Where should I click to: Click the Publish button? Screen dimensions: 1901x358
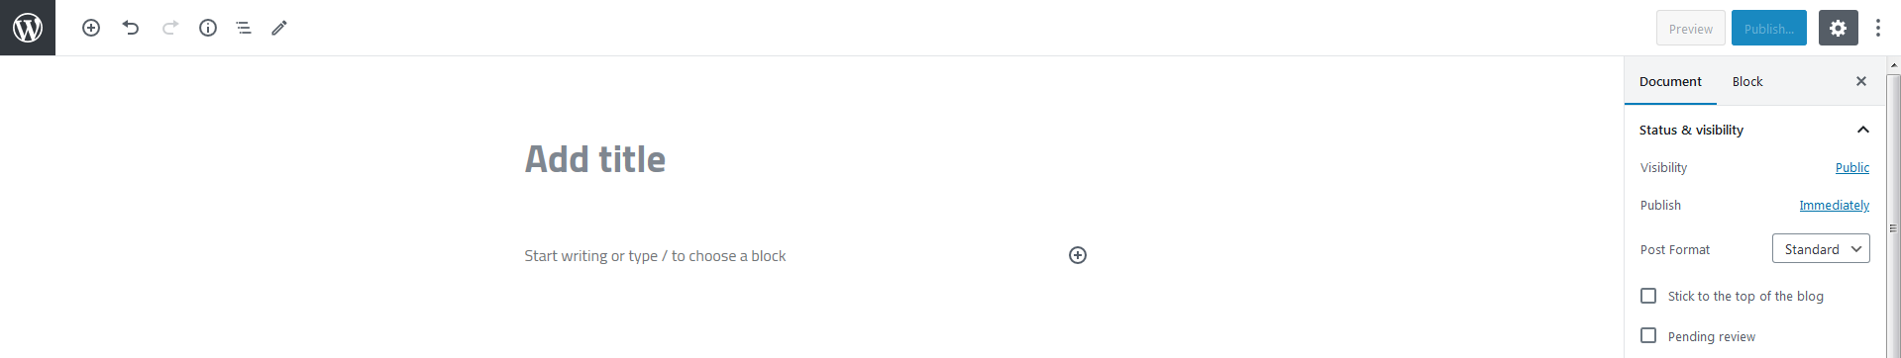pyautogui.click(x=1769, y=28)
